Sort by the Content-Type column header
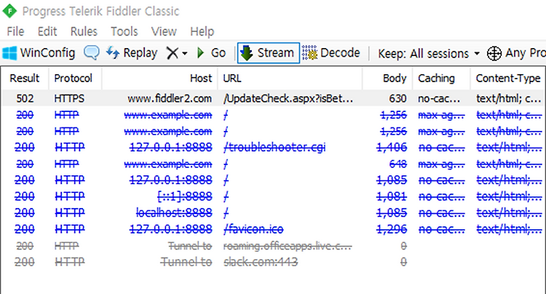The width and height of the screenshot is (546, 294). [508, 79]
